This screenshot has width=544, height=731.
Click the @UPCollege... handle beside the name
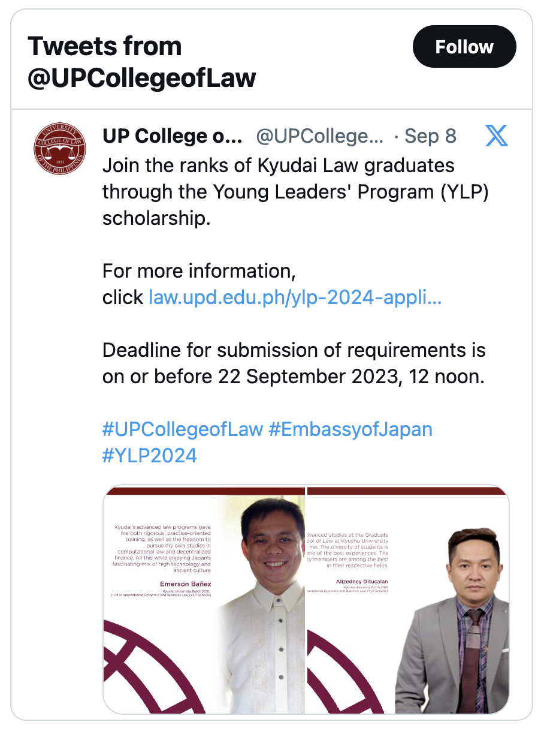point(320,136)
